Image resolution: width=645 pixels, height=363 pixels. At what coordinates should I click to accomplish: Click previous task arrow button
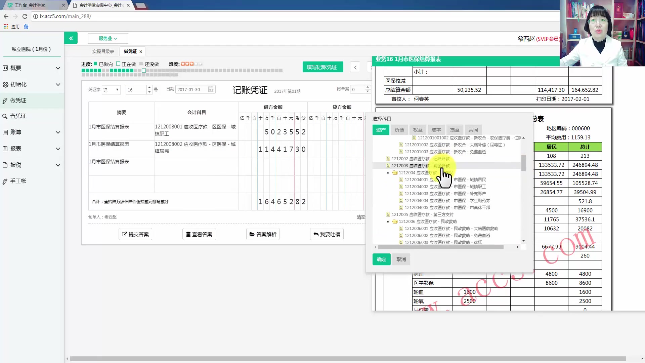click(x=355, y=67)
